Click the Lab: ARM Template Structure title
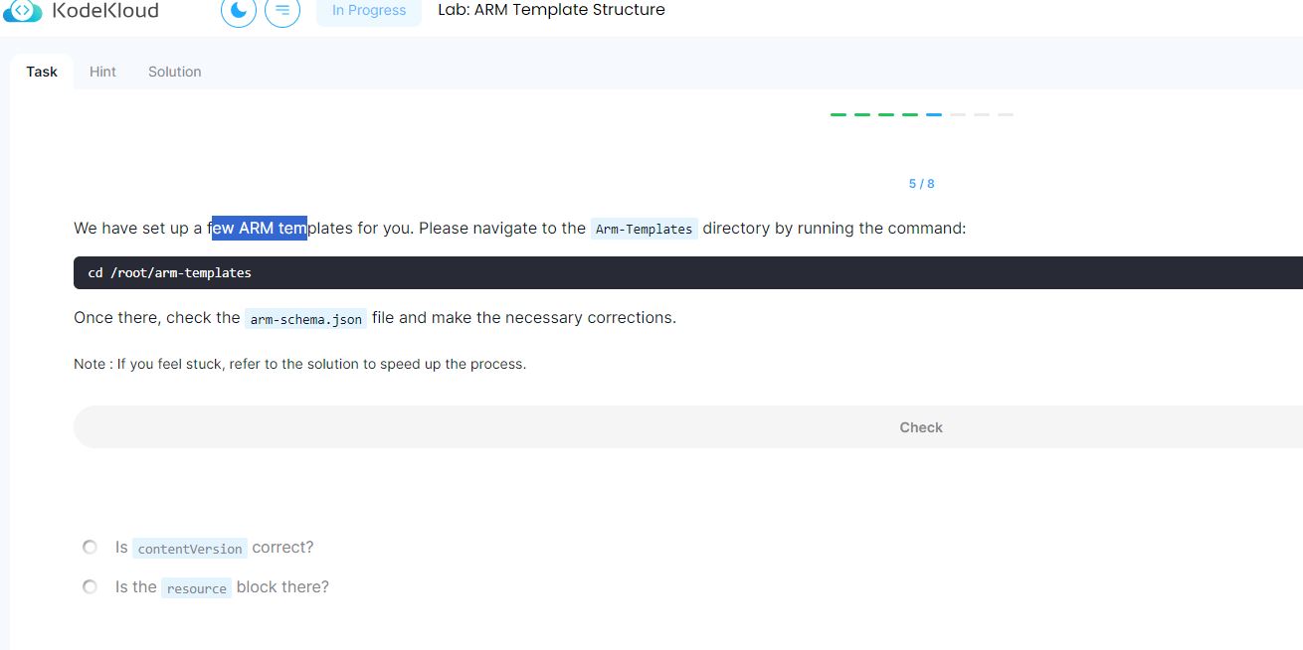The width and height of the screenshot is (1303, 650). 551,10
